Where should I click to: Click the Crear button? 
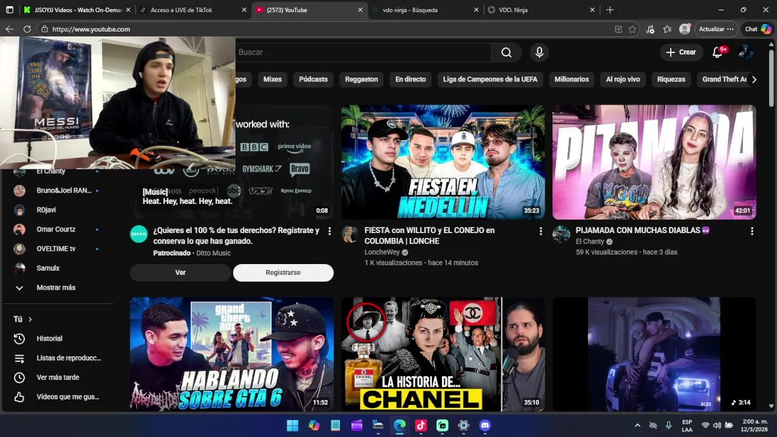(x=681, y=52)
